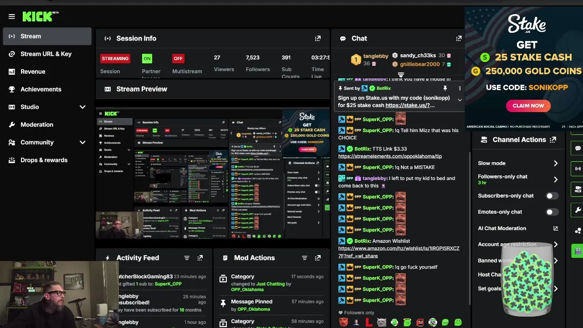This screenshot has width=583, height=328.
Task: Click AI Chat Moderation external link icon
Action: pyautogui.click(x=556, y=228)
